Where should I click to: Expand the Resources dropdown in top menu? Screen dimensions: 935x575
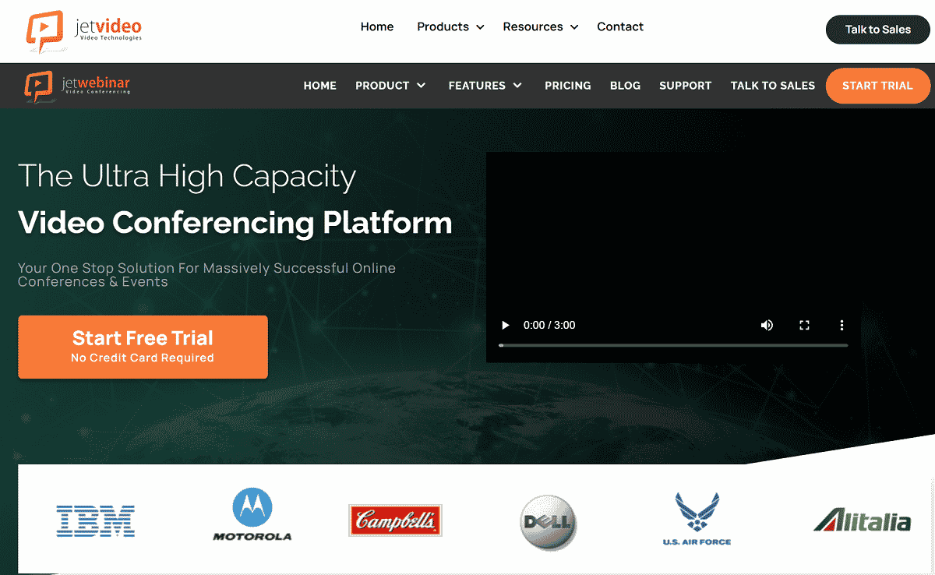pyautogui.click(x=541, y=26)
